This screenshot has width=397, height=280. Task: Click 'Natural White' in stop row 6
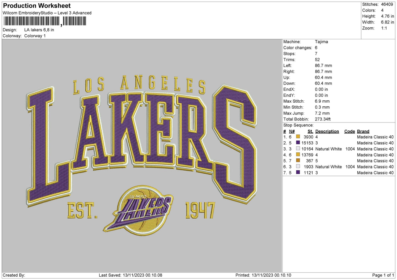329,167
